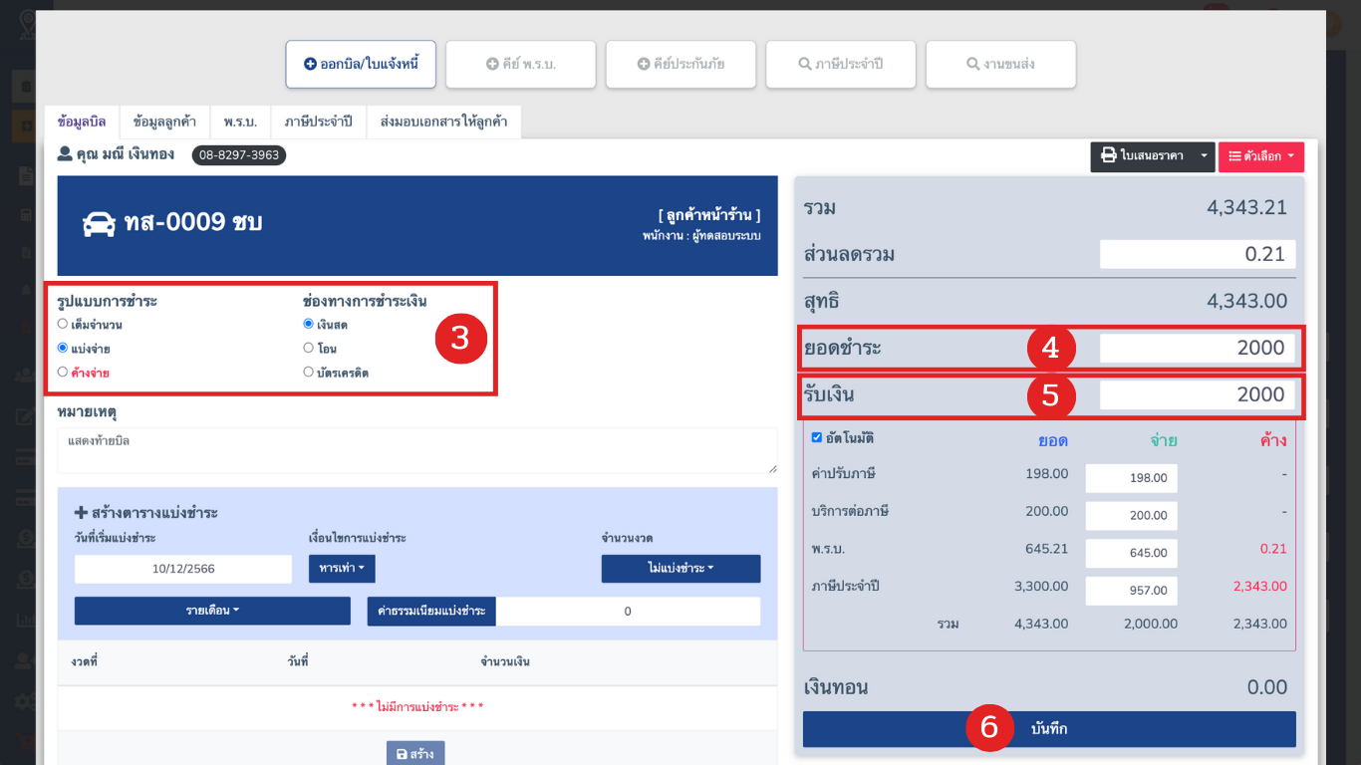The image size is (1361, 765).
Task: Choose เงินสด payment channel
Action: 308,324
